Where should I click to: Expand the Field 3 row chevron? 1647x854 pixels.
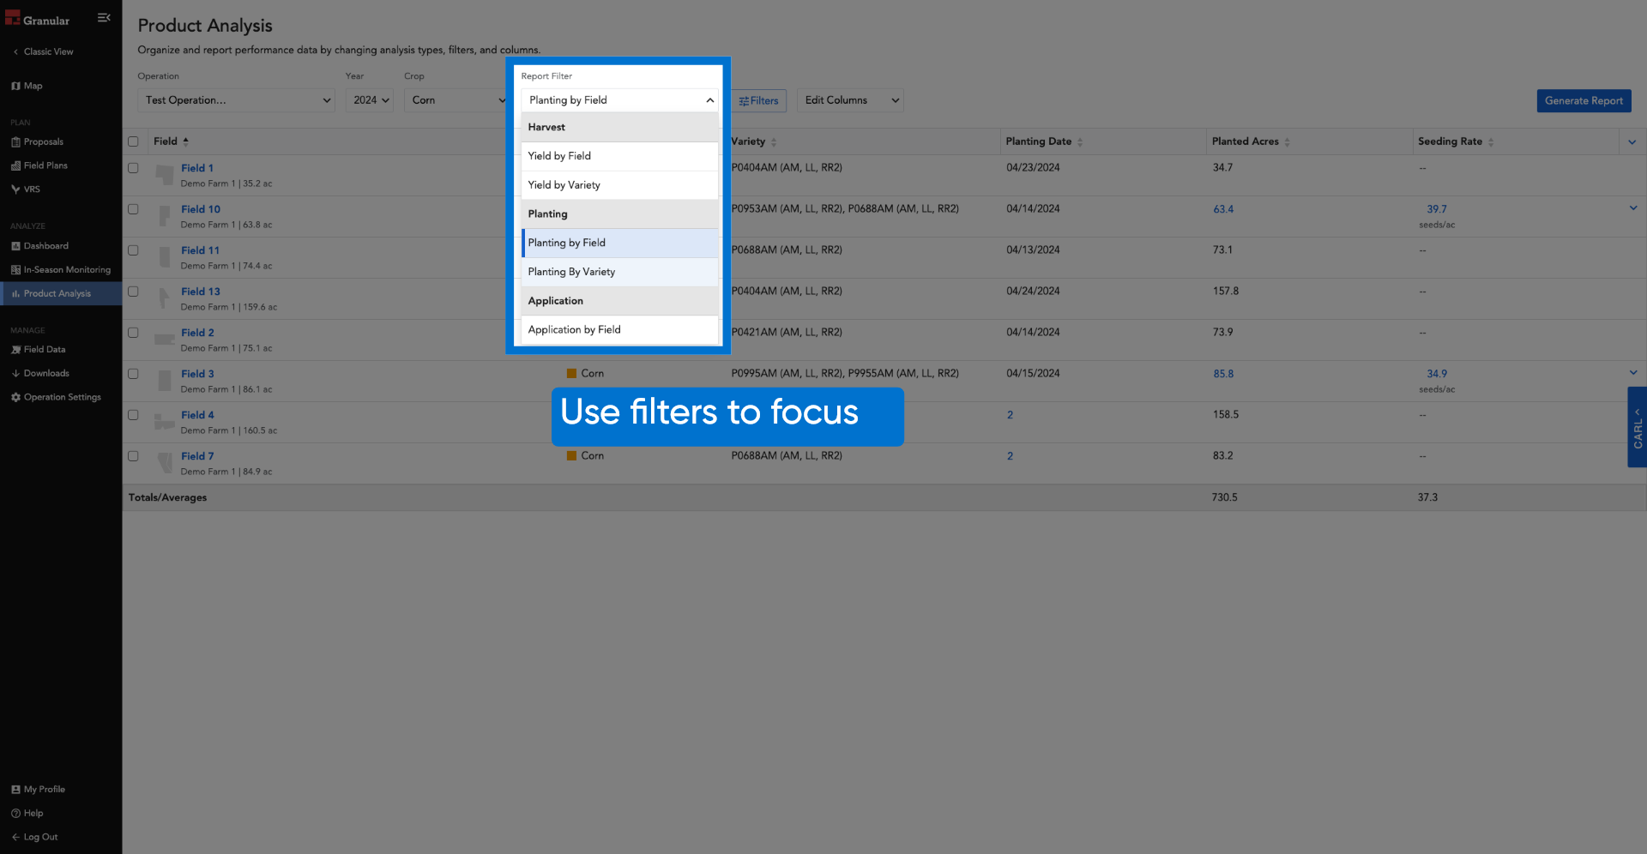(1633, 373)
